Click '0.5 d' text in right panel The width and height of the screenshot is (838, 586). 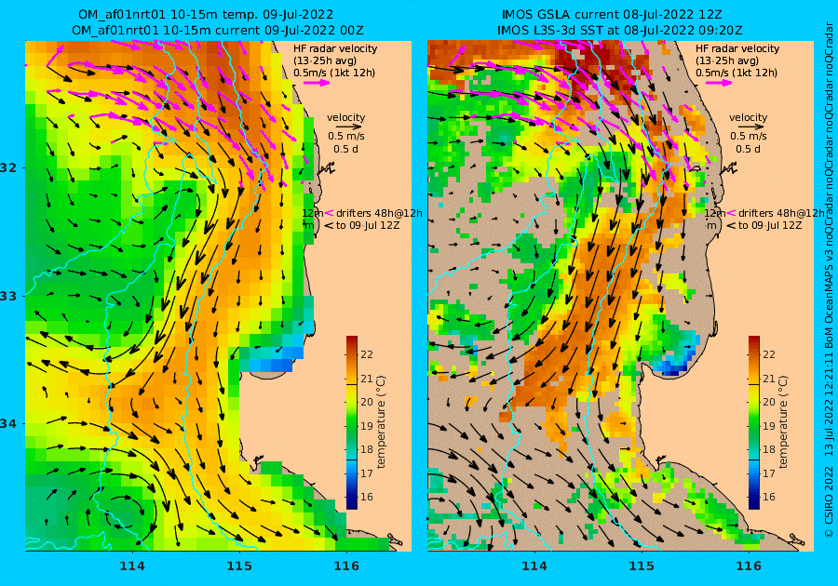[x=748, y=149]
